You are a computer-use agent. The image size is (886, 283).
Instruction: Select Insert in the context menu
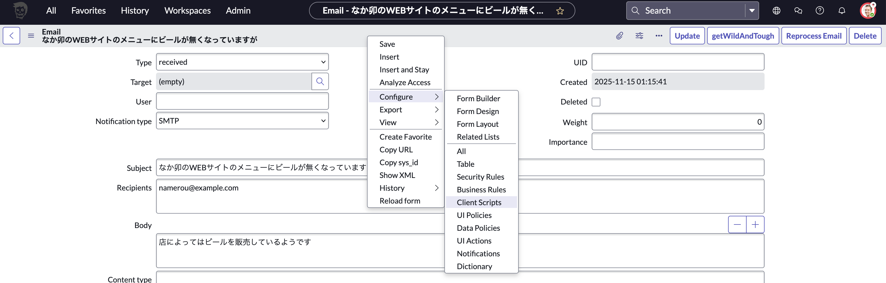tap(405, 57)
